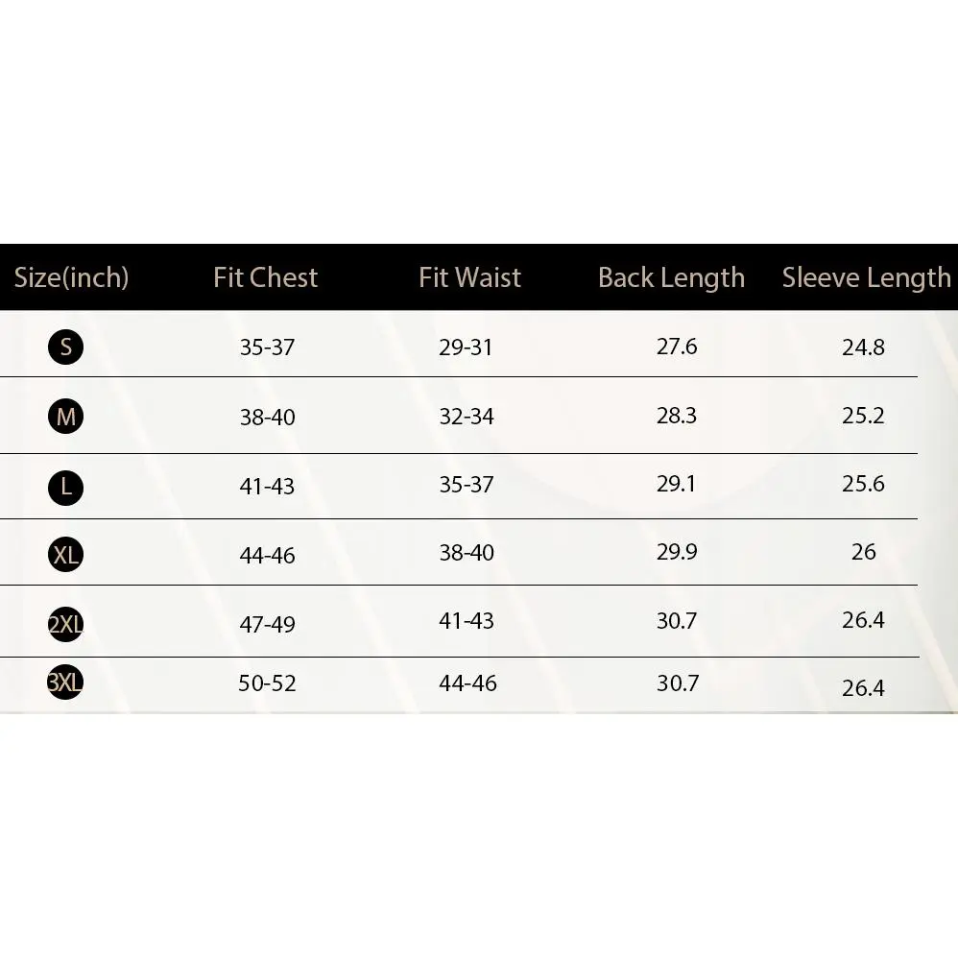Select the 27.6 back length value
The height and width of the screenshot is (958, 958).
[x=677, y=346]
